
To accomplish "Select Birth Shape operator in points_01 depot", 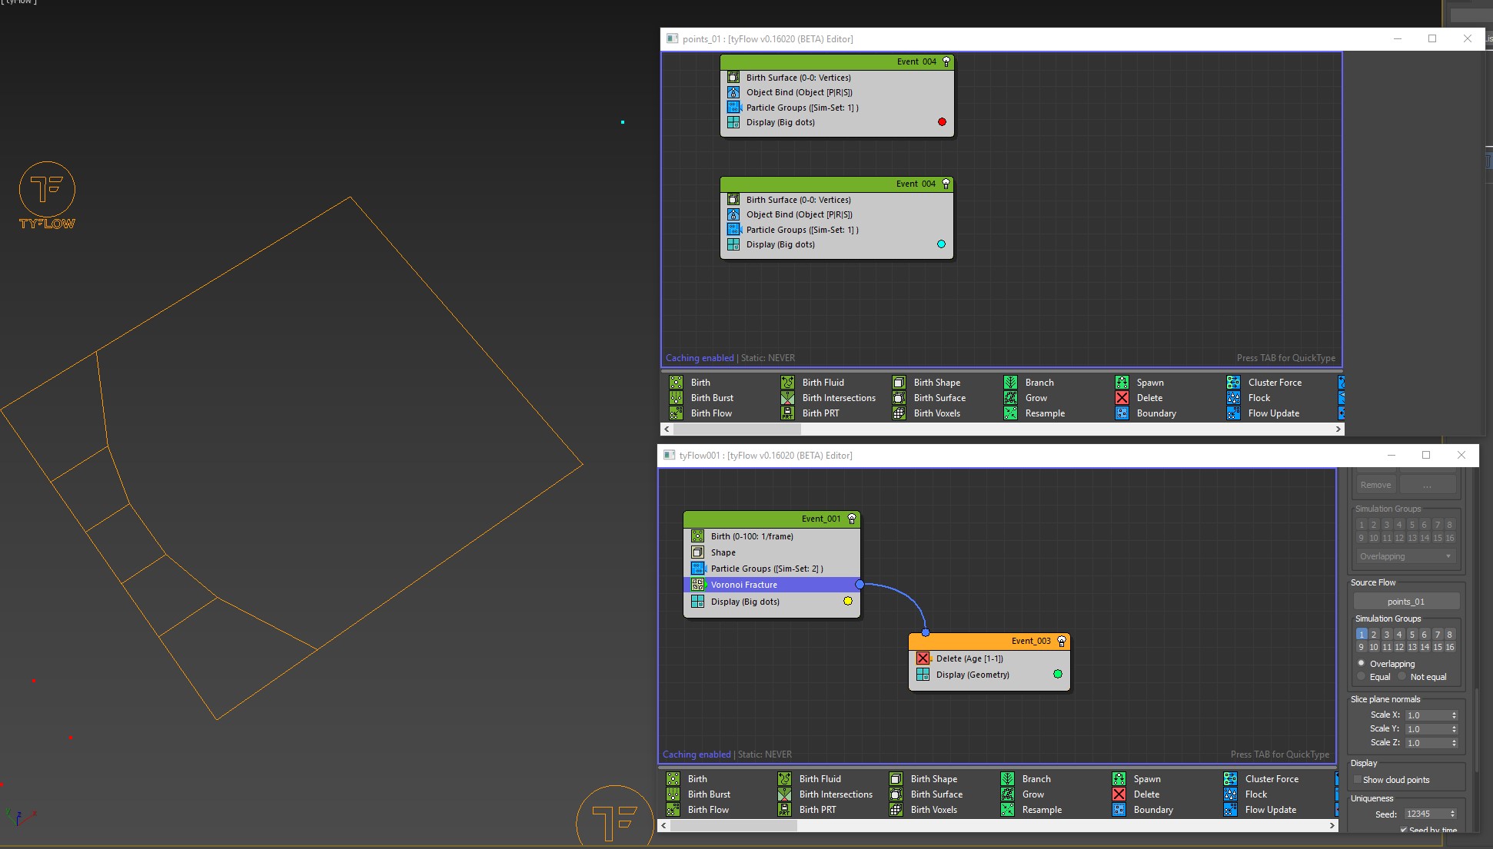I will tap(926, 383).
